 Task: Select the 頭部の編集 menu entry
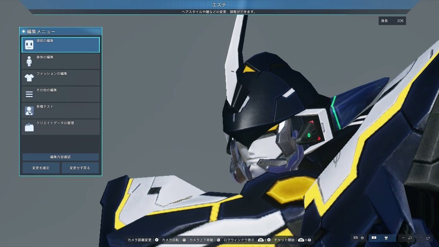[x=61, y=45]
